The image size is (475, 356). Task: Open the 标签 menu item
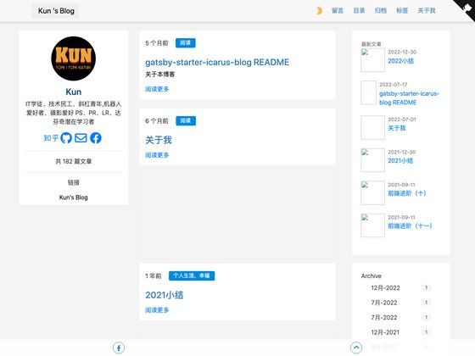click(402, 10)
